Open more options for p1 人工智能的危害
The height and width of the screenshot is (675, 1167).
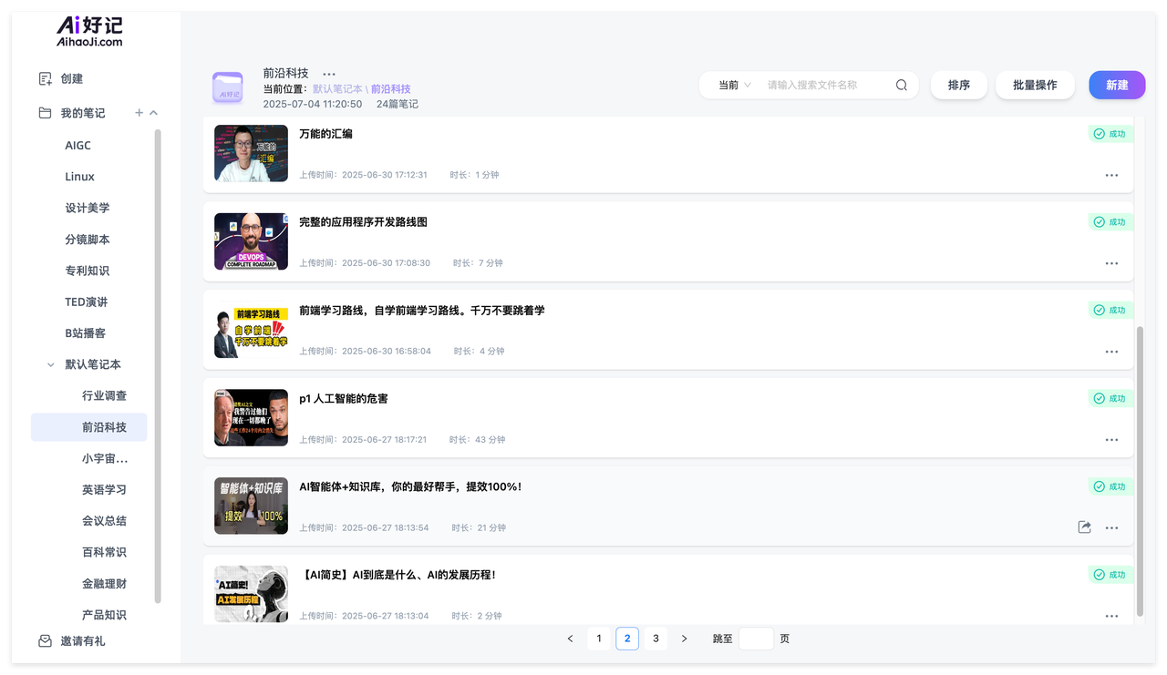1111,440
